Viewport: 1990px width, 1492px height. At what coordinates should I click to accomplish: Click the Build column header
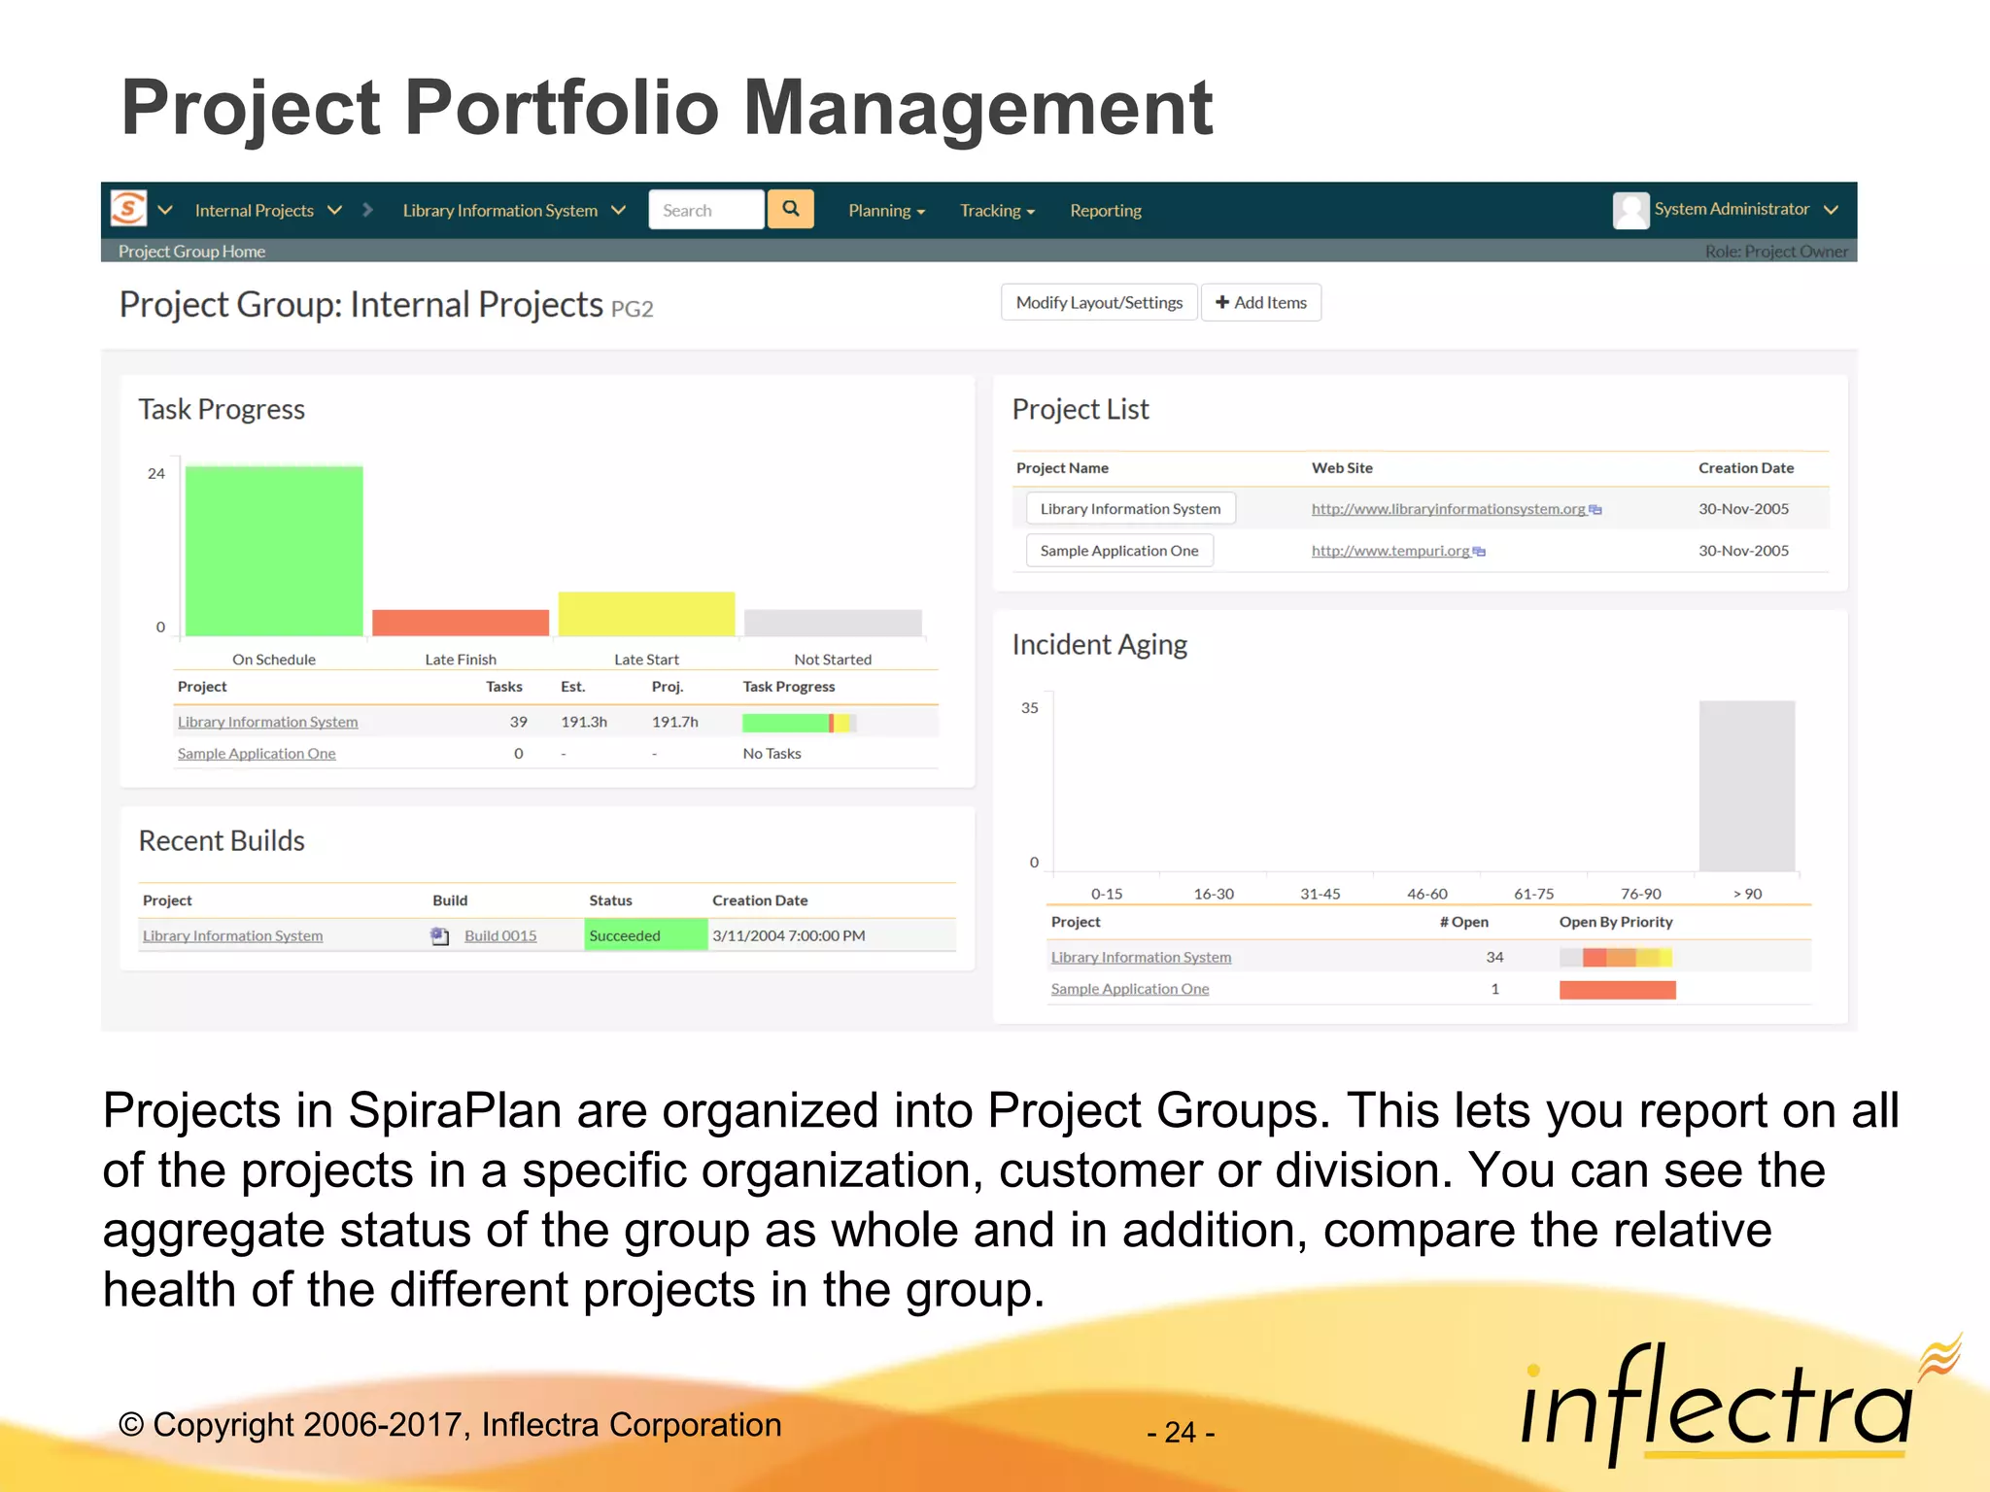click(x=450, y=900)
